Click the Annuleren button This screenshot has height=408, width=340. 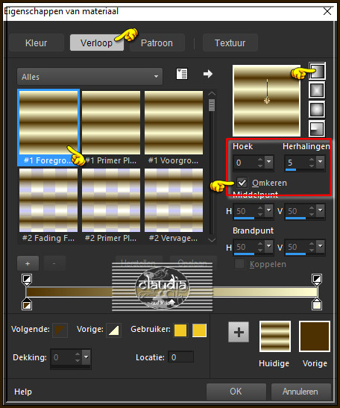point(300,392)
